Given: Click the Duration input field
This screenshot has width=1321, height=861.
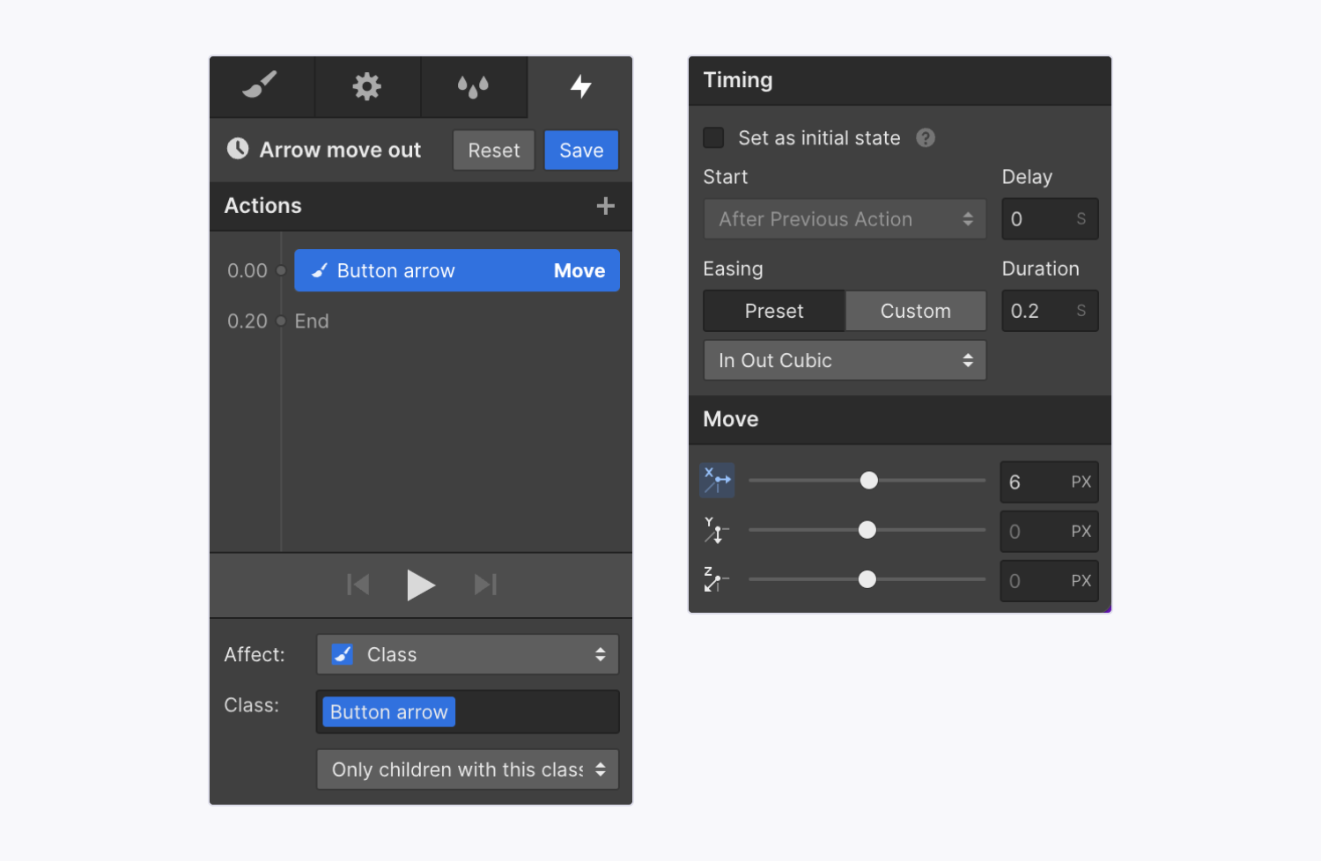Looking at the screenshot, I should click(1050, 311).
